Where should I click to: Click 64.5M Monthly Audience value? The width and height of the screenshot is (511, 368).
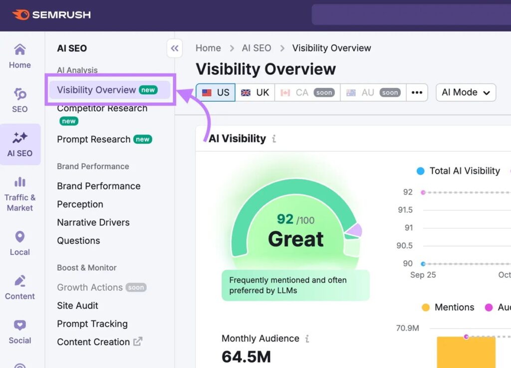point(246,357)
